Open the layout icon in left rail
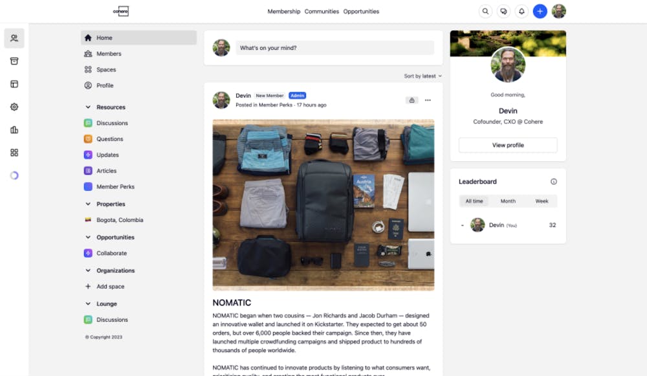647x376 pixels. 14,84
